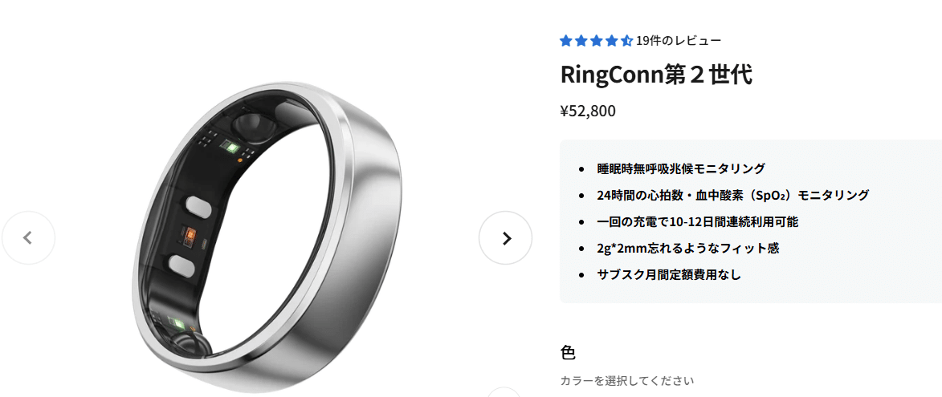Click the second blue rating star

tap(581, 41)
